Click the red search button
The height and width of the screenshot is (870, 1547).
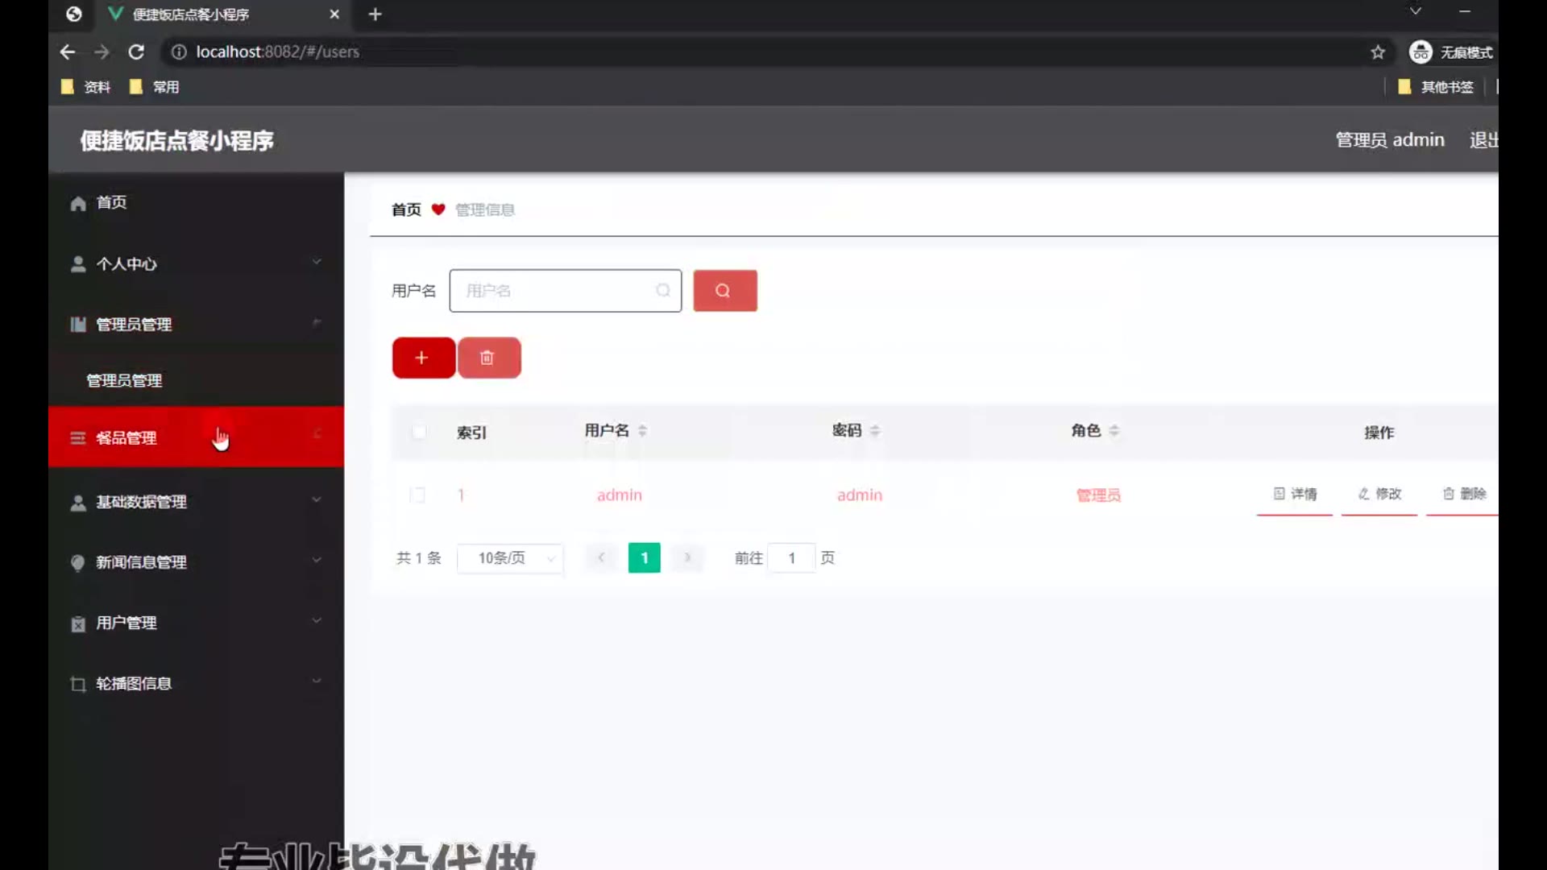[x=724, y=291]
